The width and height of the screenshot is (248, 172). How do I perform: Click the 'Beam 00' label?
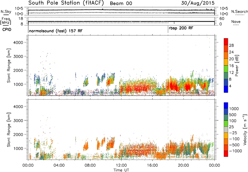[x=121, y=3]
